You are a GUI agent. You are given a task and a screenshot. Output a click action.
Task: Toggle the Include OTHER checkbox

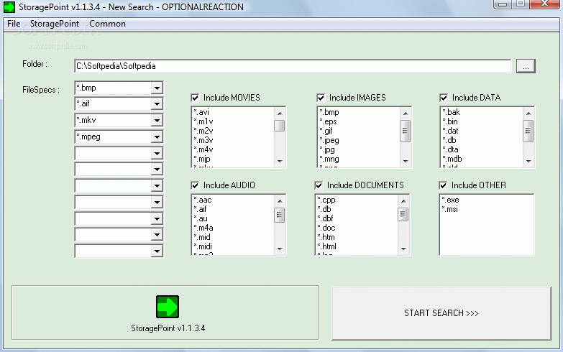click(443, 185)
